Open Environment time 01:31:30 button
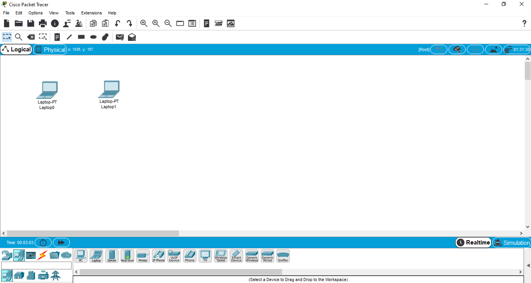Viewport: 531px width, 283px height. (517, 49)
